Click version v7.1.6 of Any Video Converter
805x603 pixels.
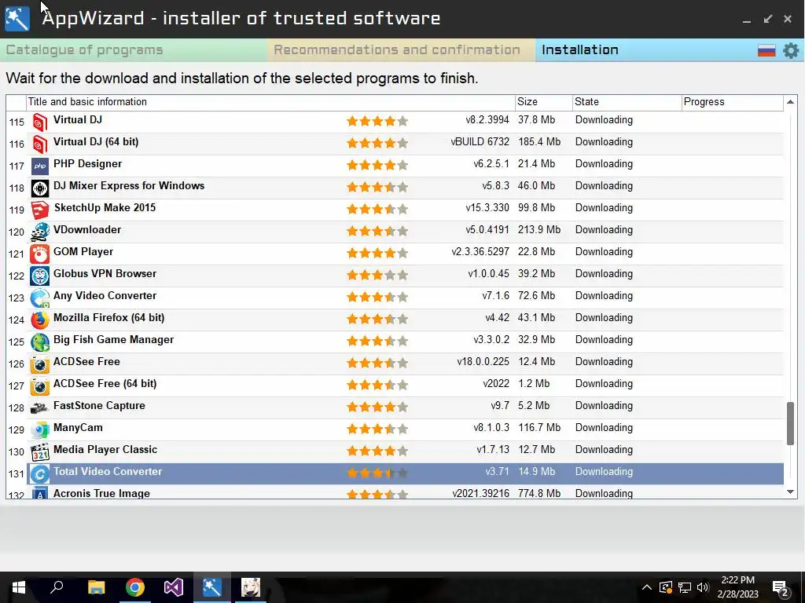(495, 296)
